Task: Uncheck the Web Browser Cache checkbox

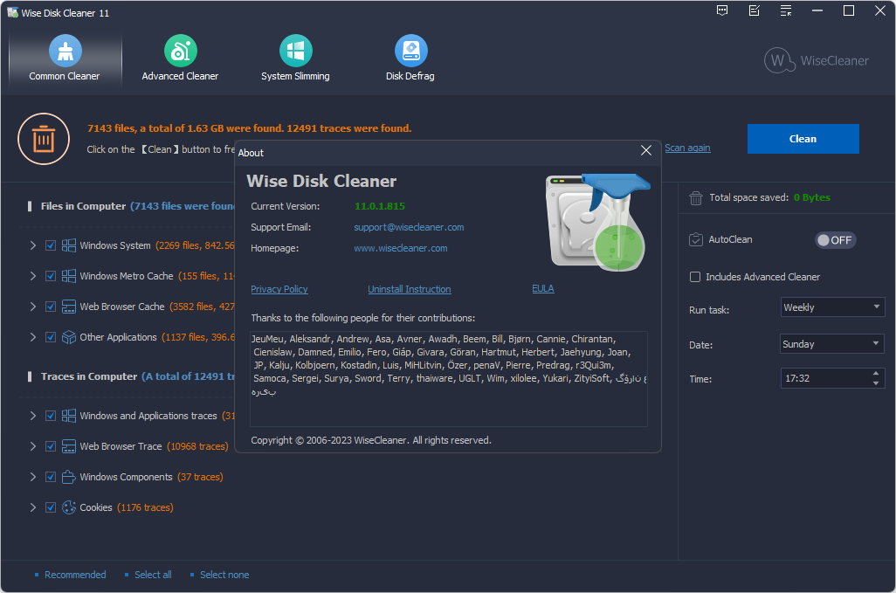Action: tap(51, 307)
